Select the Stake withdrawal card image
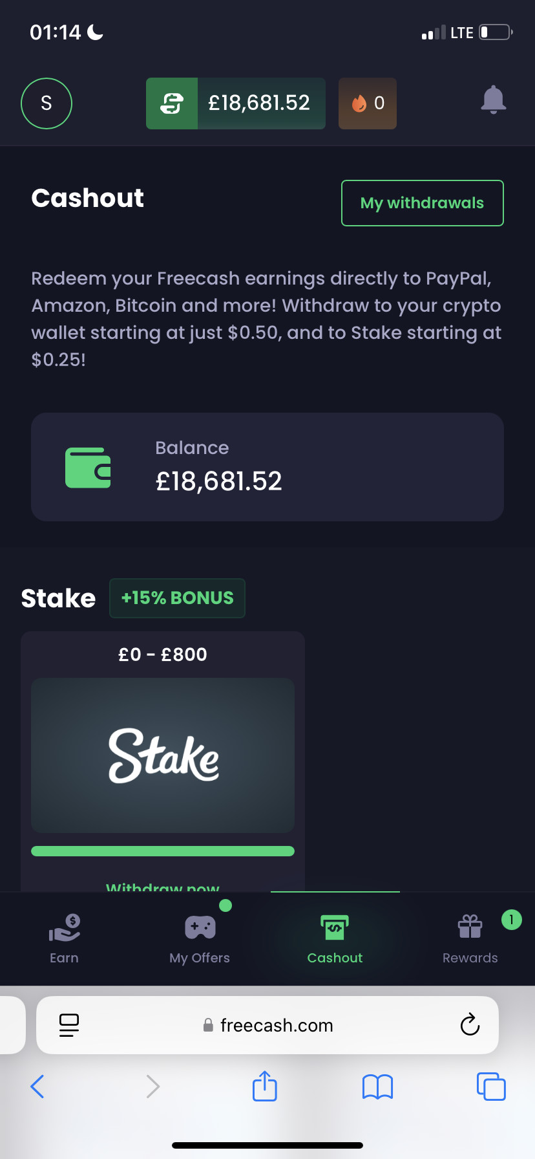This screenshot has width=535, height=1159. coord(163,755)
